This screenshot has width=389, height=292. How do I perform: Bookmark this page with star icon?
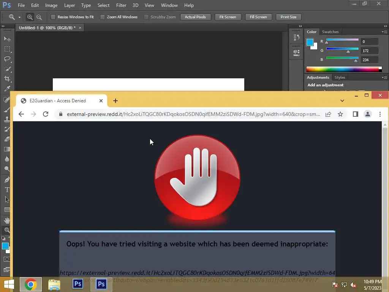coord(340,114)
